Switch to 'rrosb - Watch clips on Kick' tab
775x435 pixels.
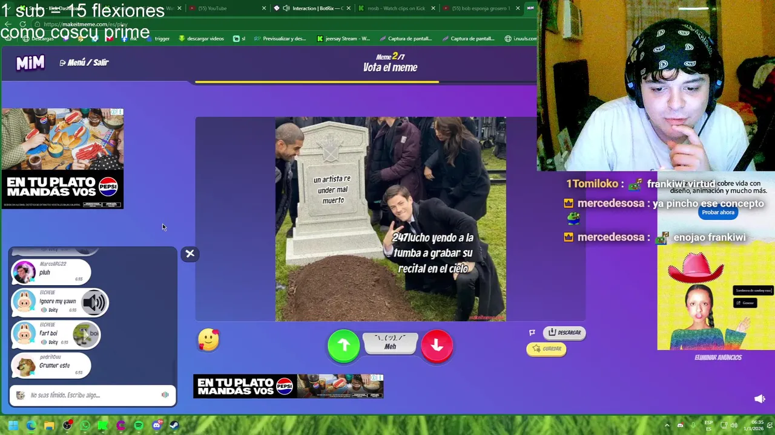click(397, 8)
